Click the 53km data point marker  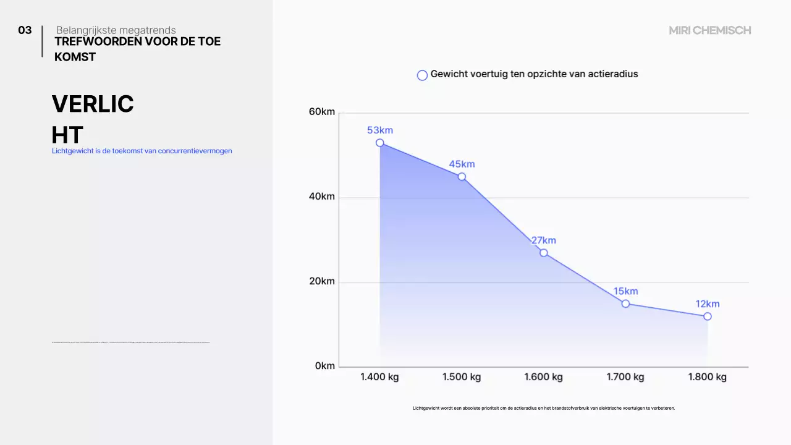coord(380,143)
